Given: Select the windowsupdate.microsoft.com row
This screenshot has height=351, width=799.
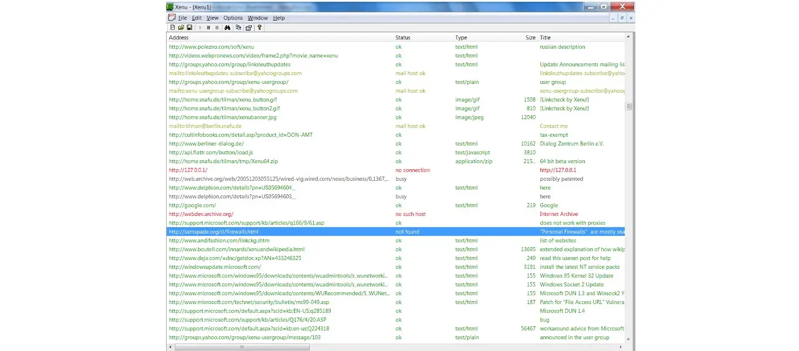Looking at the screenshot, I should [395, 267].
